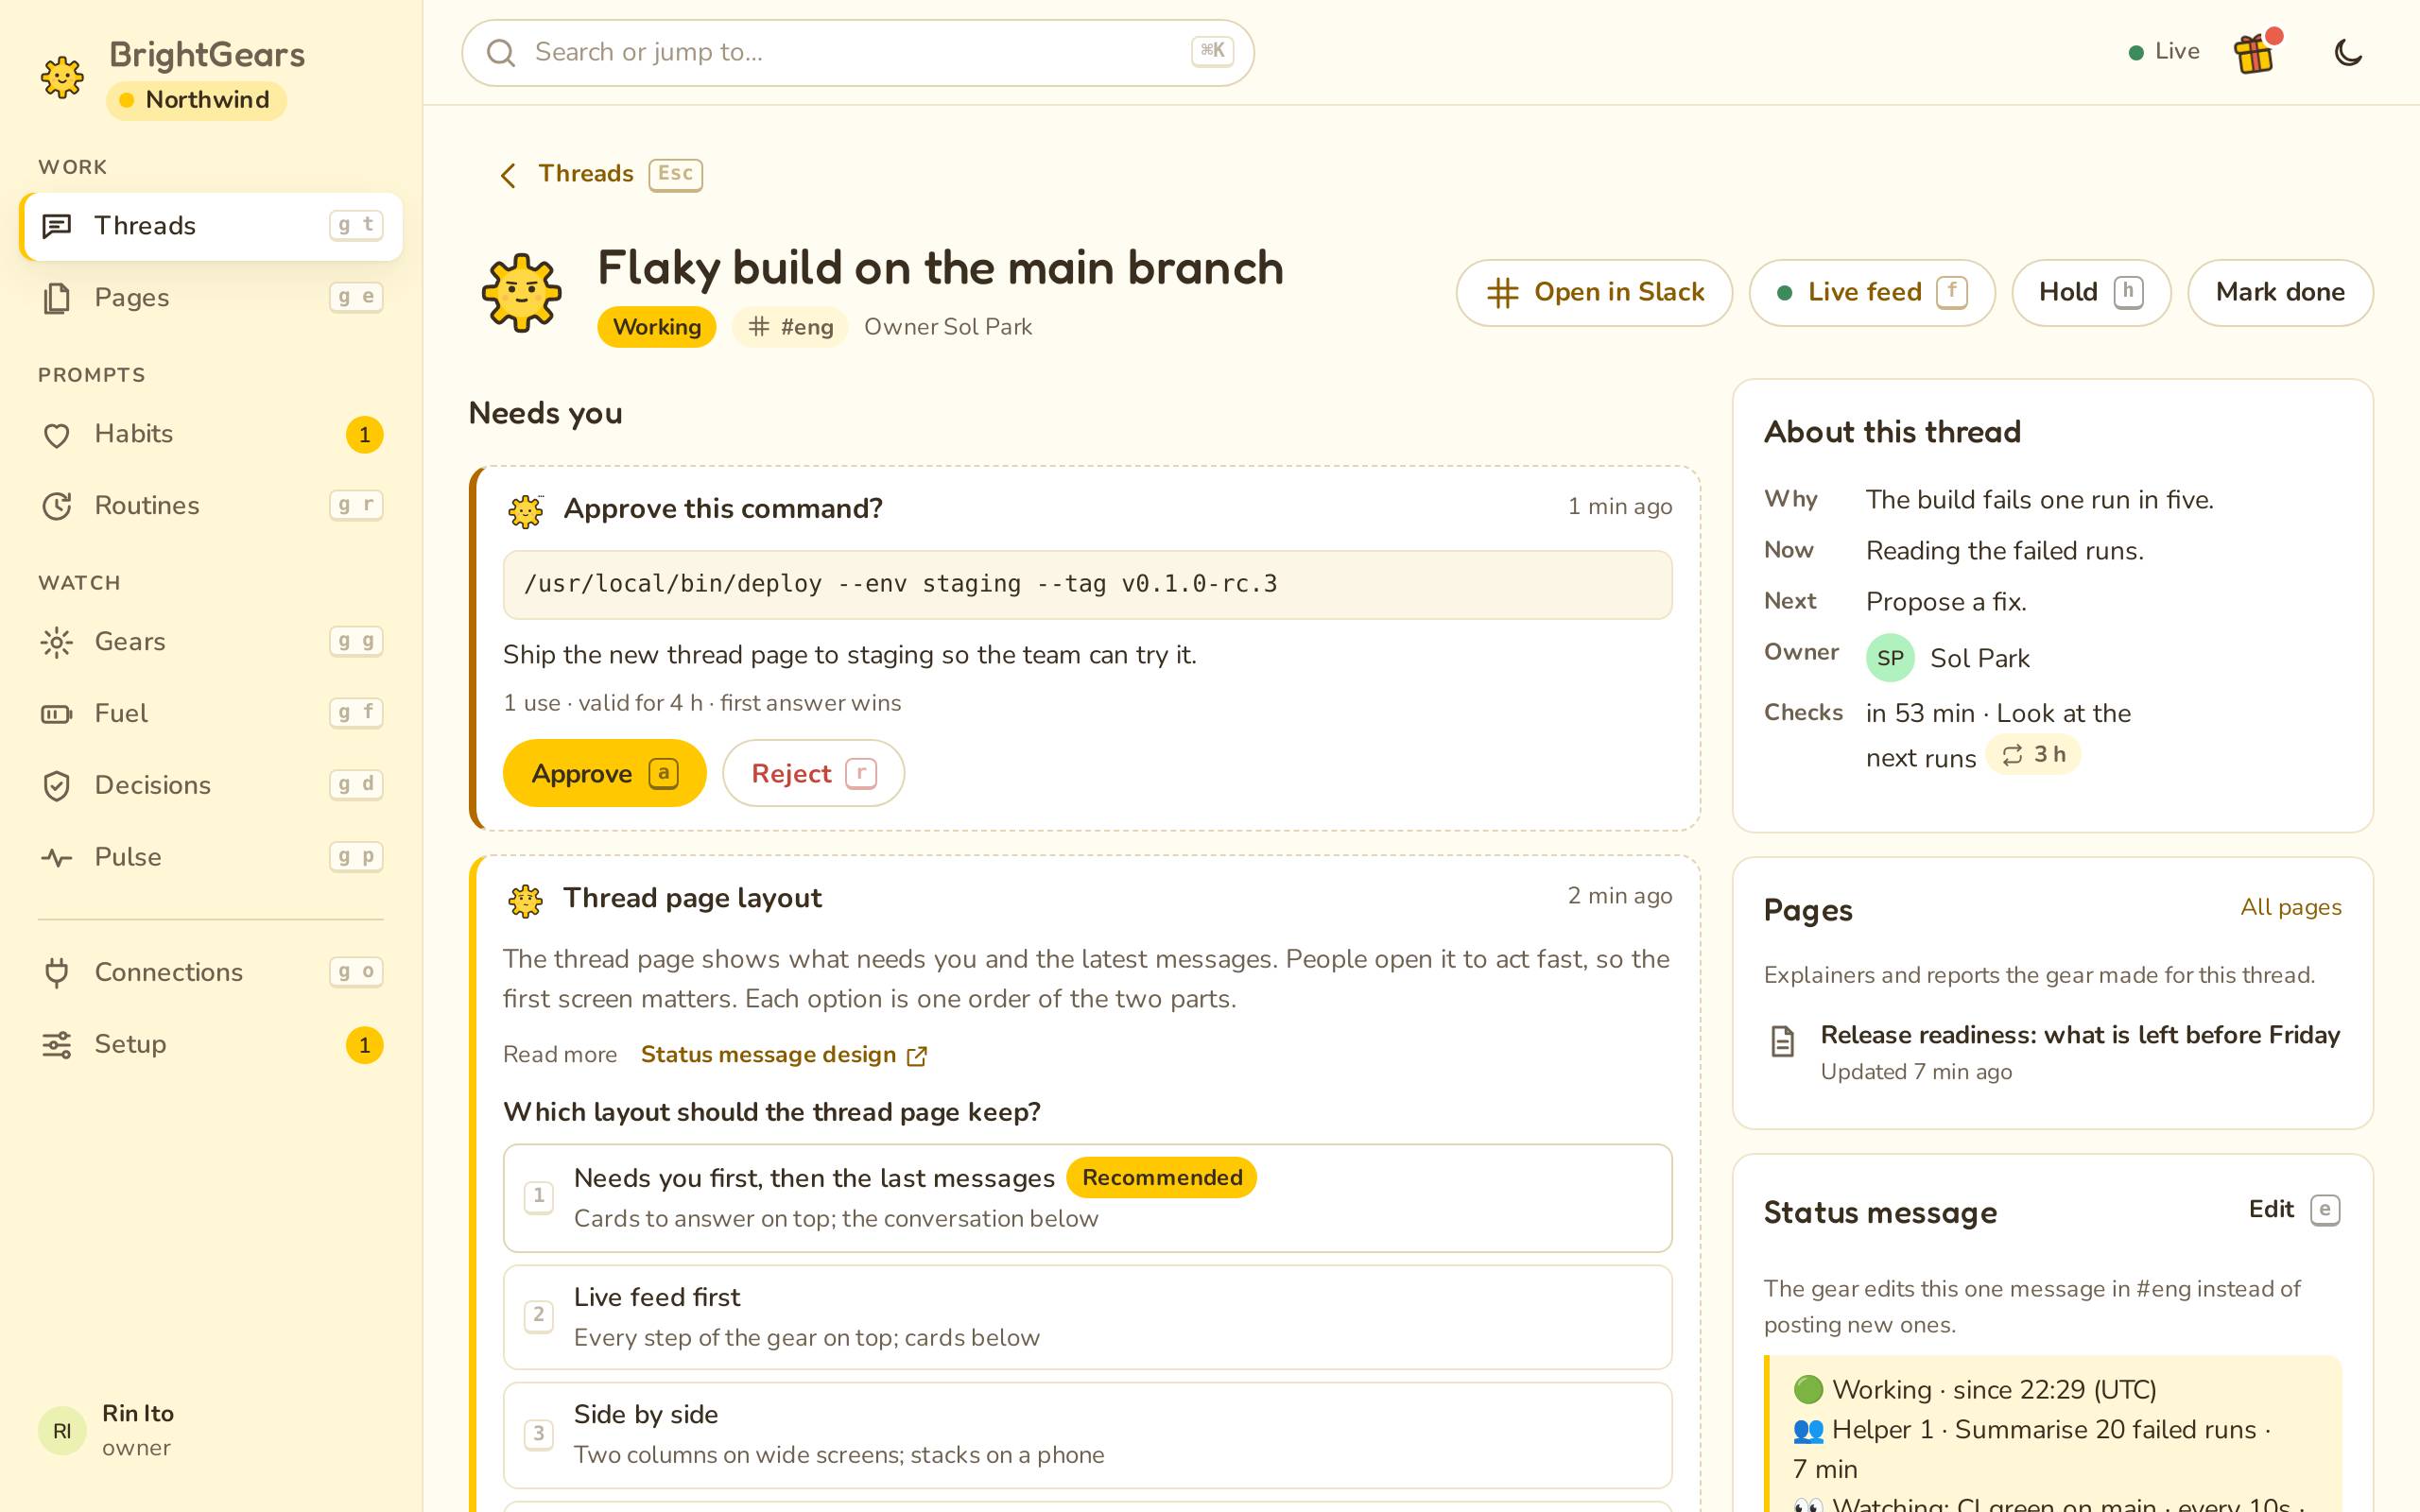The width and height of the screenshot is (2420, 1512).
Task: Open the Status message design link
Action: point(783,1055)
